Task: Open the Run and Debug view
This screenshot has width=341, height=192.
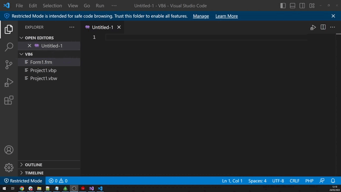Action: [9, 83]
